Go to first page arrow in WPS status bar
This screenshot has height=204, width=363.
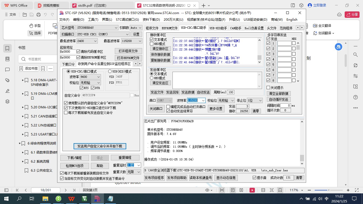click(x=17, y=190)
